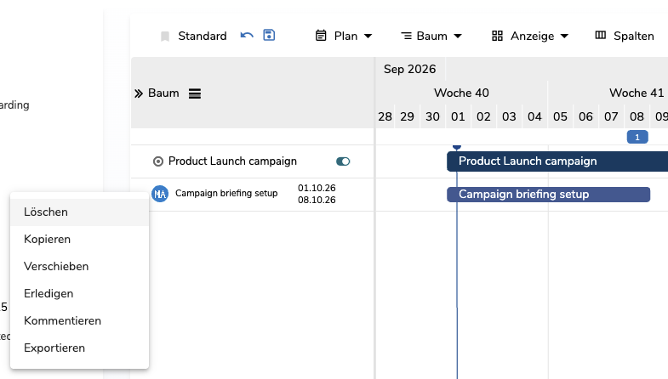
Task: Choose Erledigen in the context menu
Action: tap(80, 294)
